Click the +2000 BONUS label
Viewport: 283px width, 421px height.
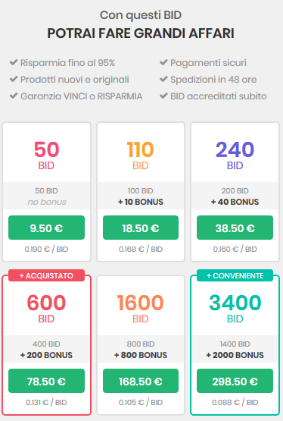click(235, 355)
